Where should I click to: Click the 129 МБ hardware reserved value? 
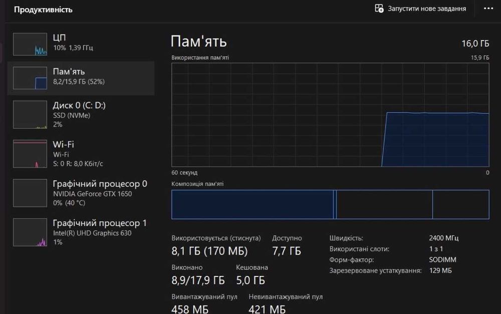[x=440, y=270]
